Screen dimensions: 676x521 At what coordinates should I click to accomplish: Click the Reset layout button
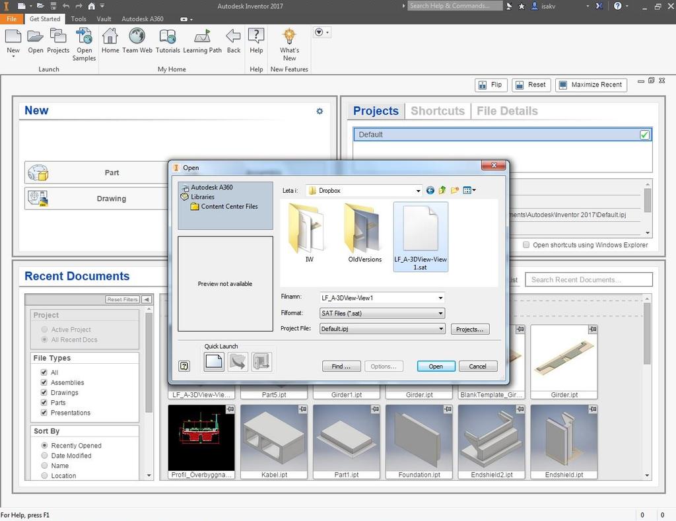[x=531, y=85]
